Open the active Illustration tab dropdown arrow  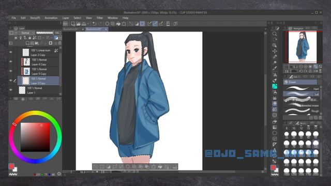pos(106,29)
